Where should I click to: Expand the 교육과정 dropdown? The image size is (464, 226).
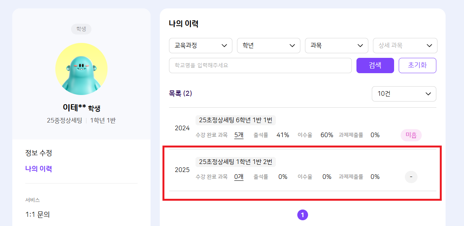point(201,46)
